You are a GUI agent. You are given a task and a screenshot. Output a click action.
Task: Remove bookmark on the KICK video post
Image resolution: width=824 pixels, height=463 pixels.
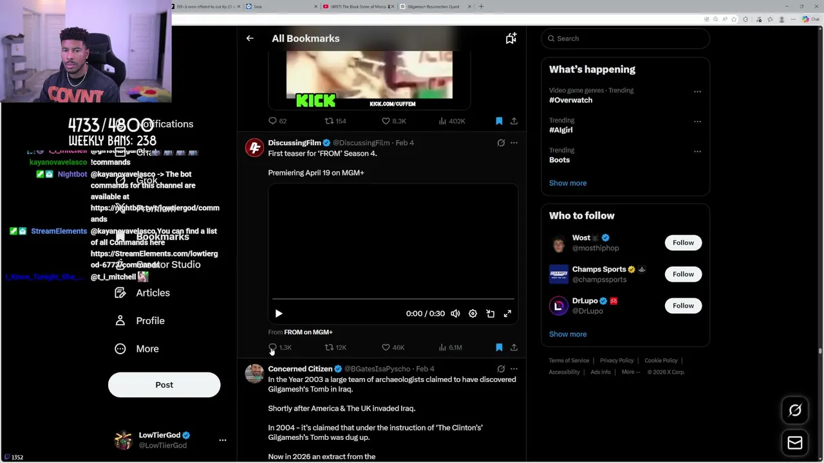(x=499, y=121)
